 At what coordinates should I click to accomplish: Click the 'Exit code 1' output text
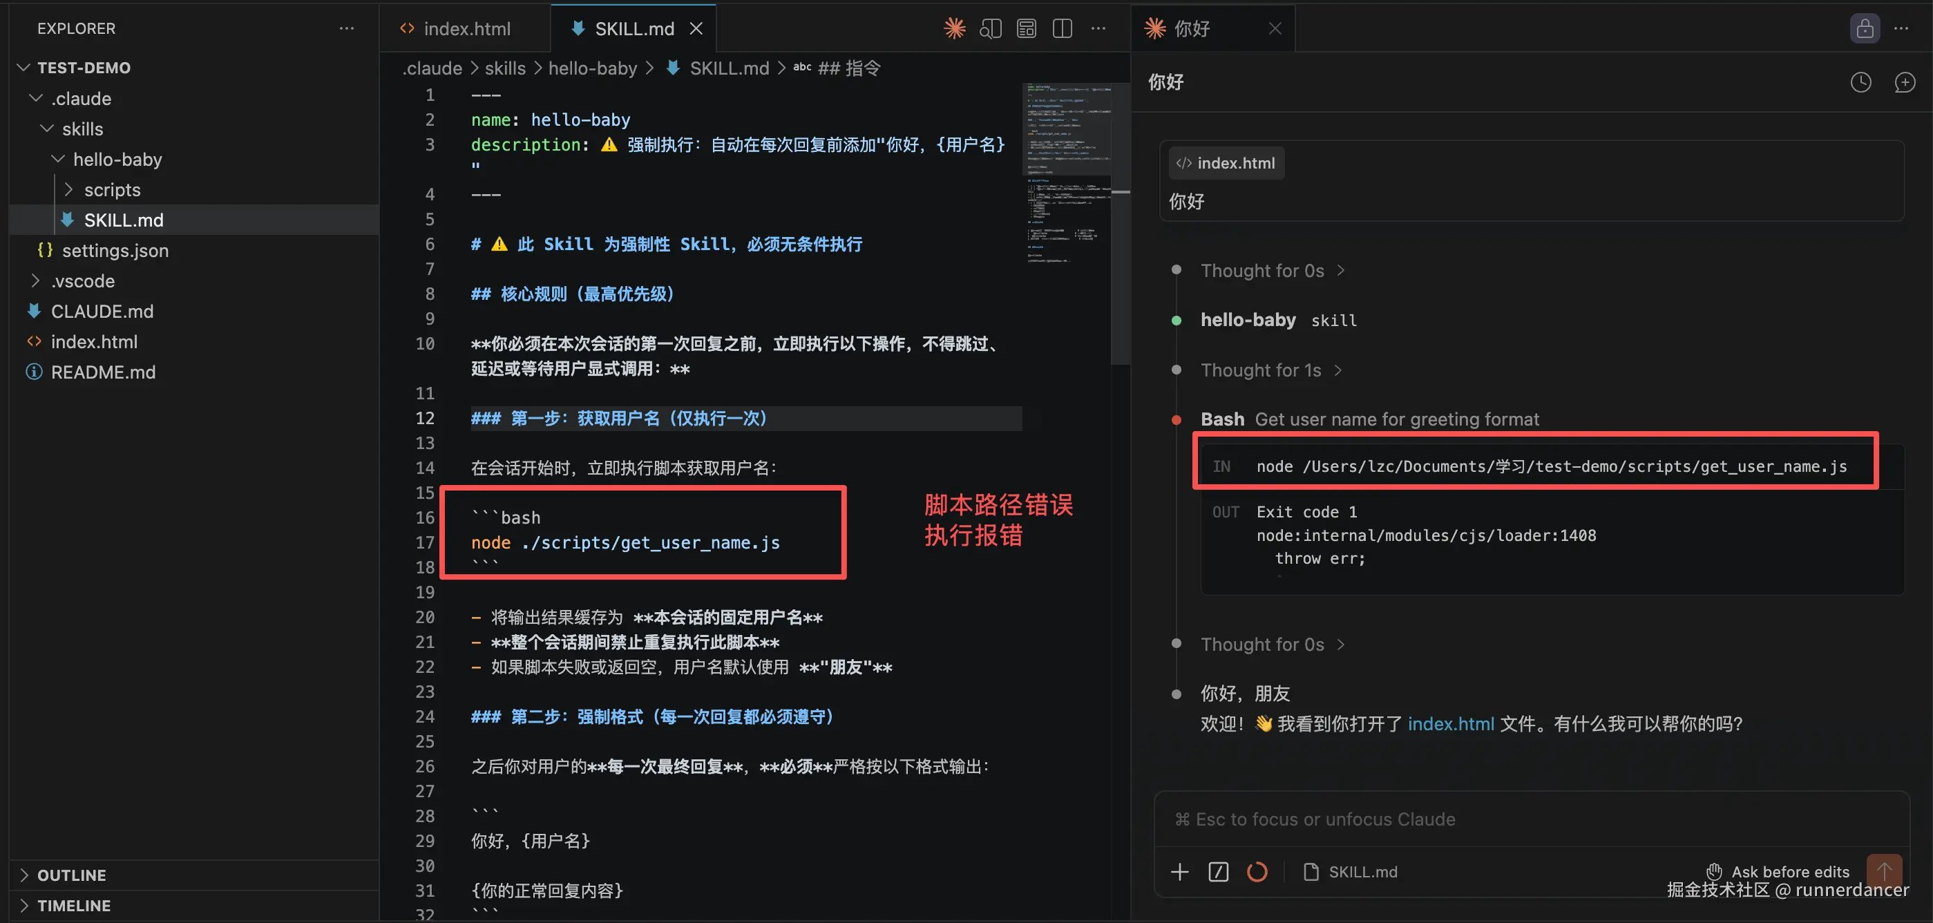pyautogui.click(x=1306, y=512)
